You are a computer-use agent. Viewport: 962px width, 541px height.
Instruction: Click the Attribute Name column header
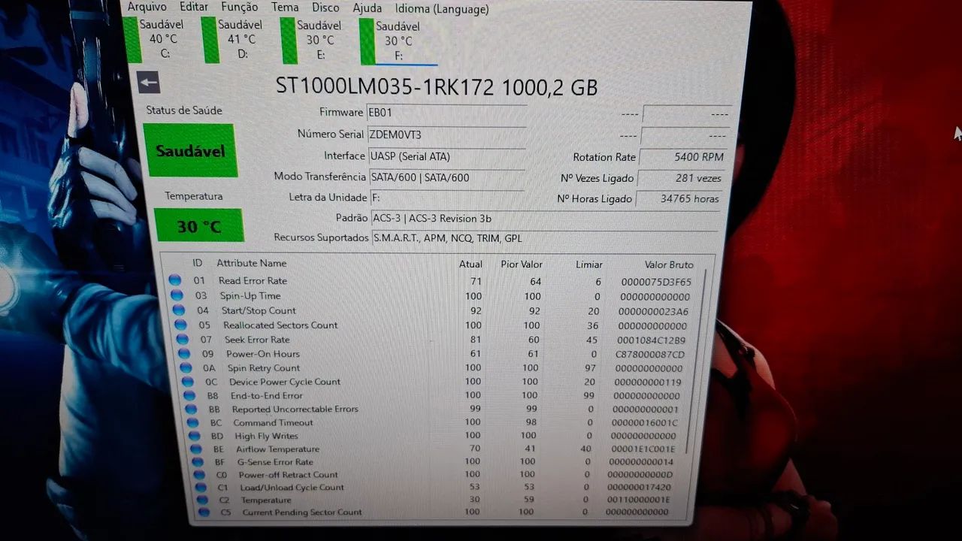(252, 263)
